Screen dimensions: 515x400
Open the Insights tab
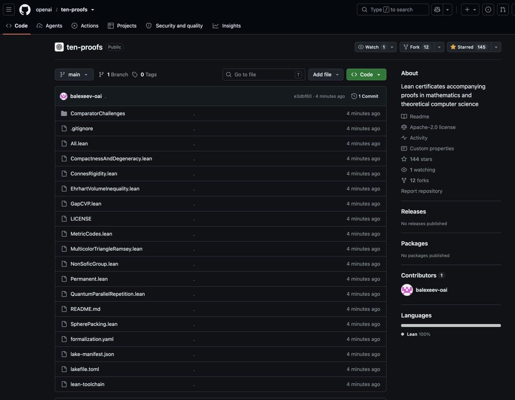(227, 26)
